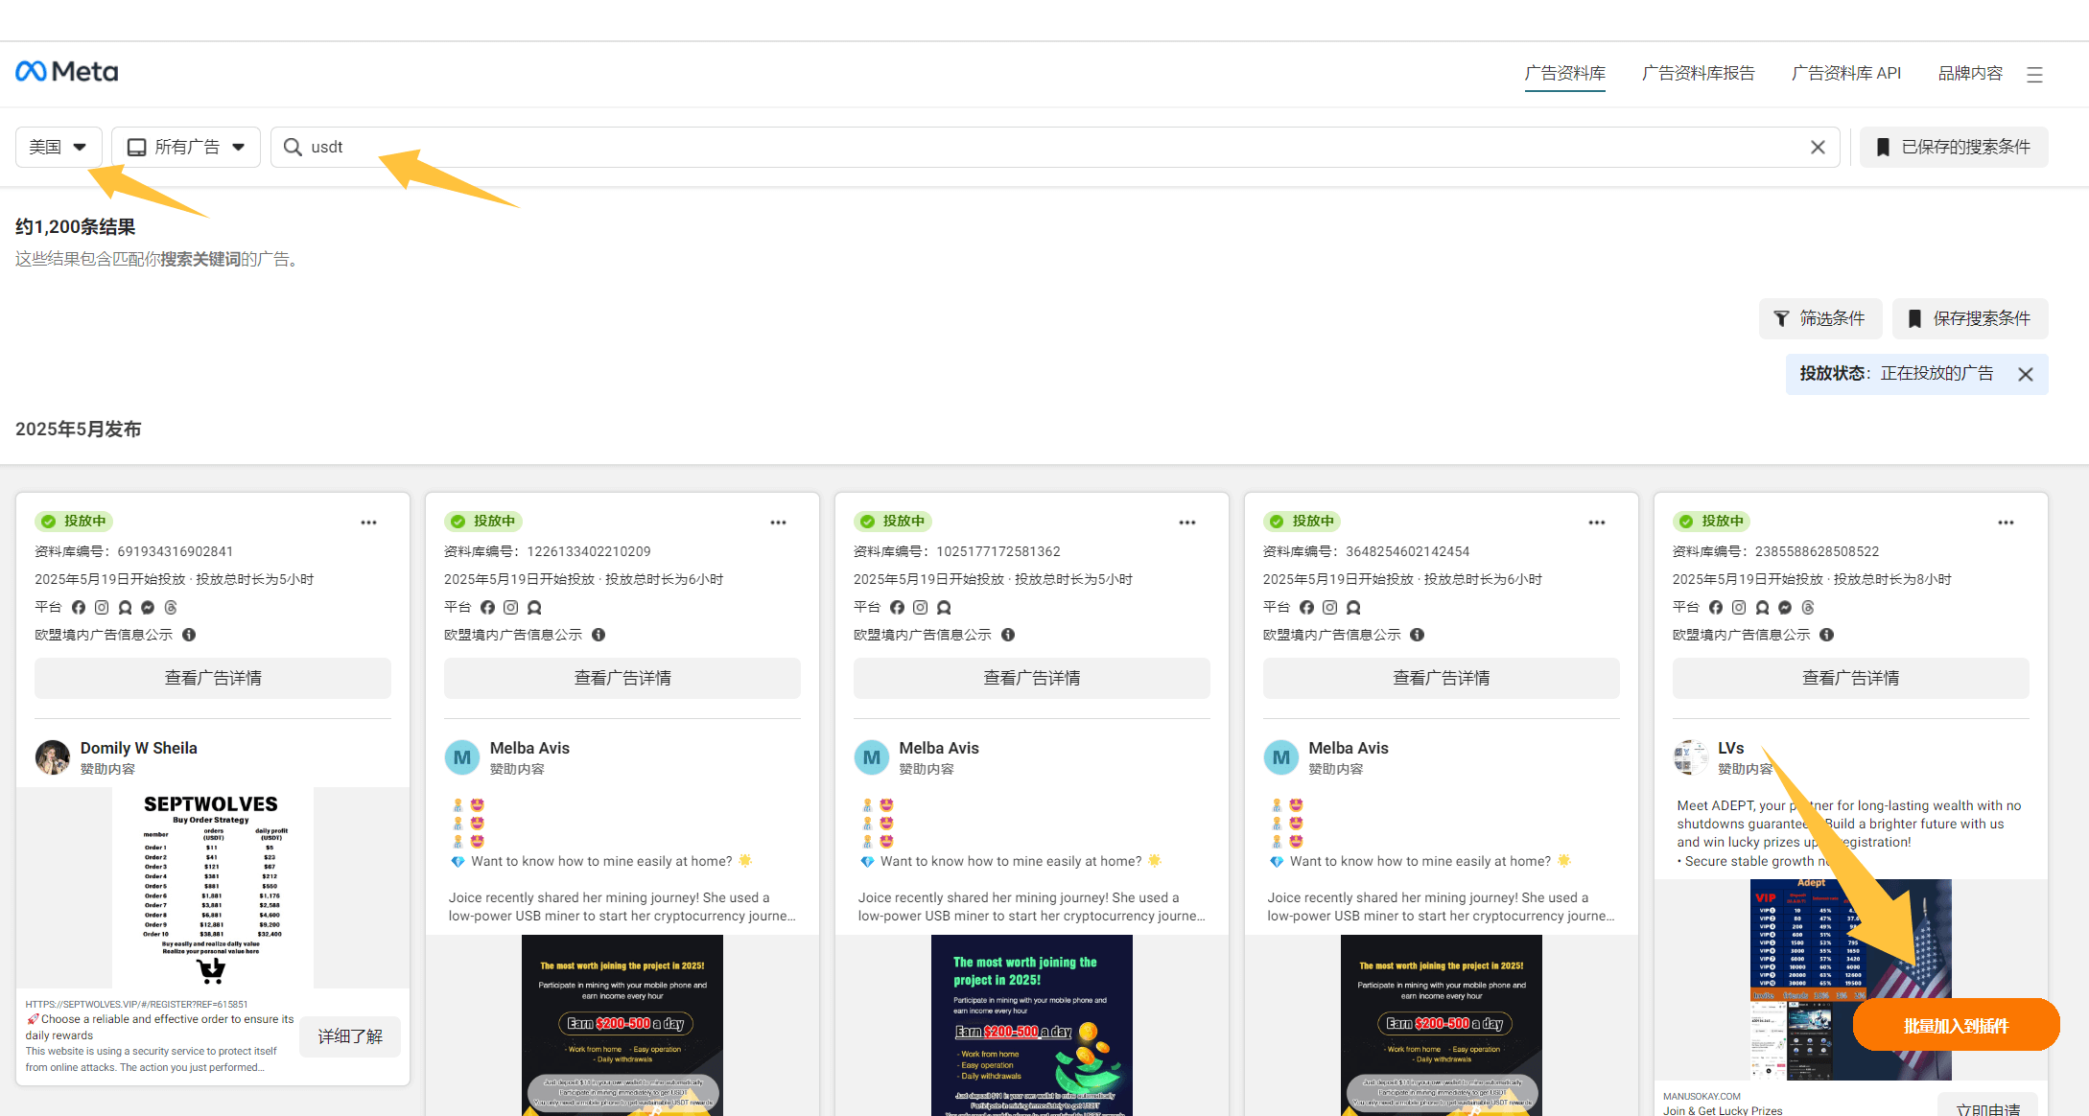Click Instagram platform icon on ad 691934316902841

102,607
